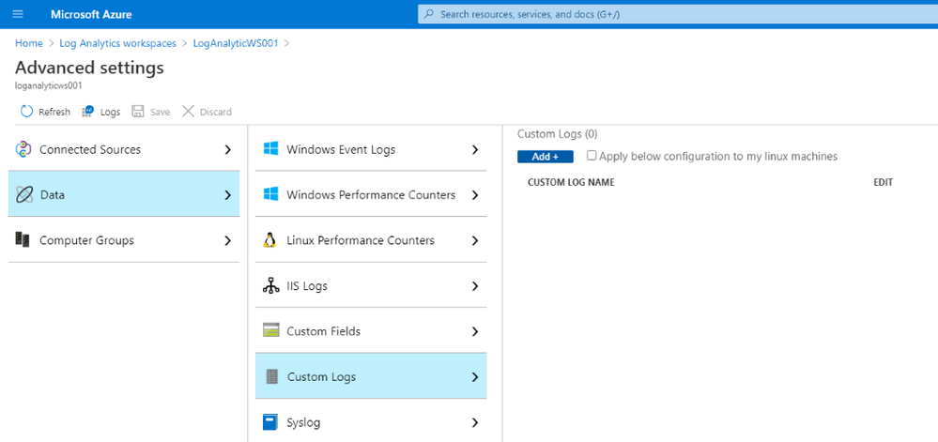Expand Windows Performance Counters chevron
This screenshot has width=938, height=442.
475,195
